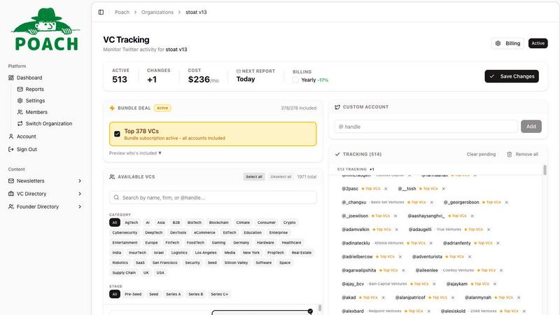The image size is (560, 315).
Task: Select AI category filter
Action: click(148, 223)
